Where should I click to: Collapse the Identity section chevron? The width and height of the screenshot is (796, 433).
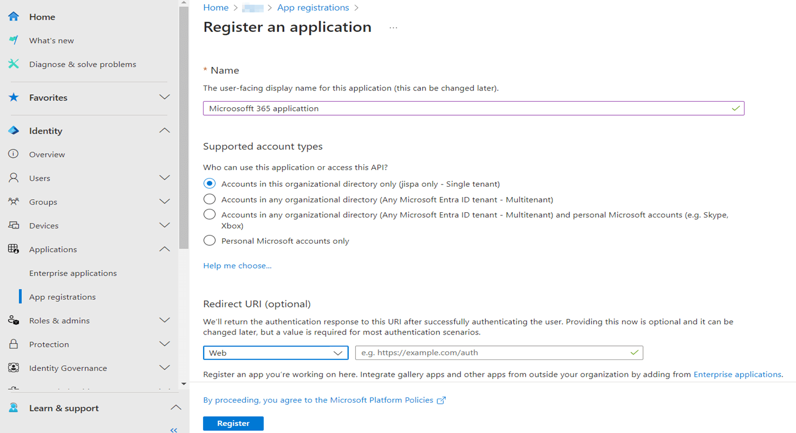(x=165, y=130)
